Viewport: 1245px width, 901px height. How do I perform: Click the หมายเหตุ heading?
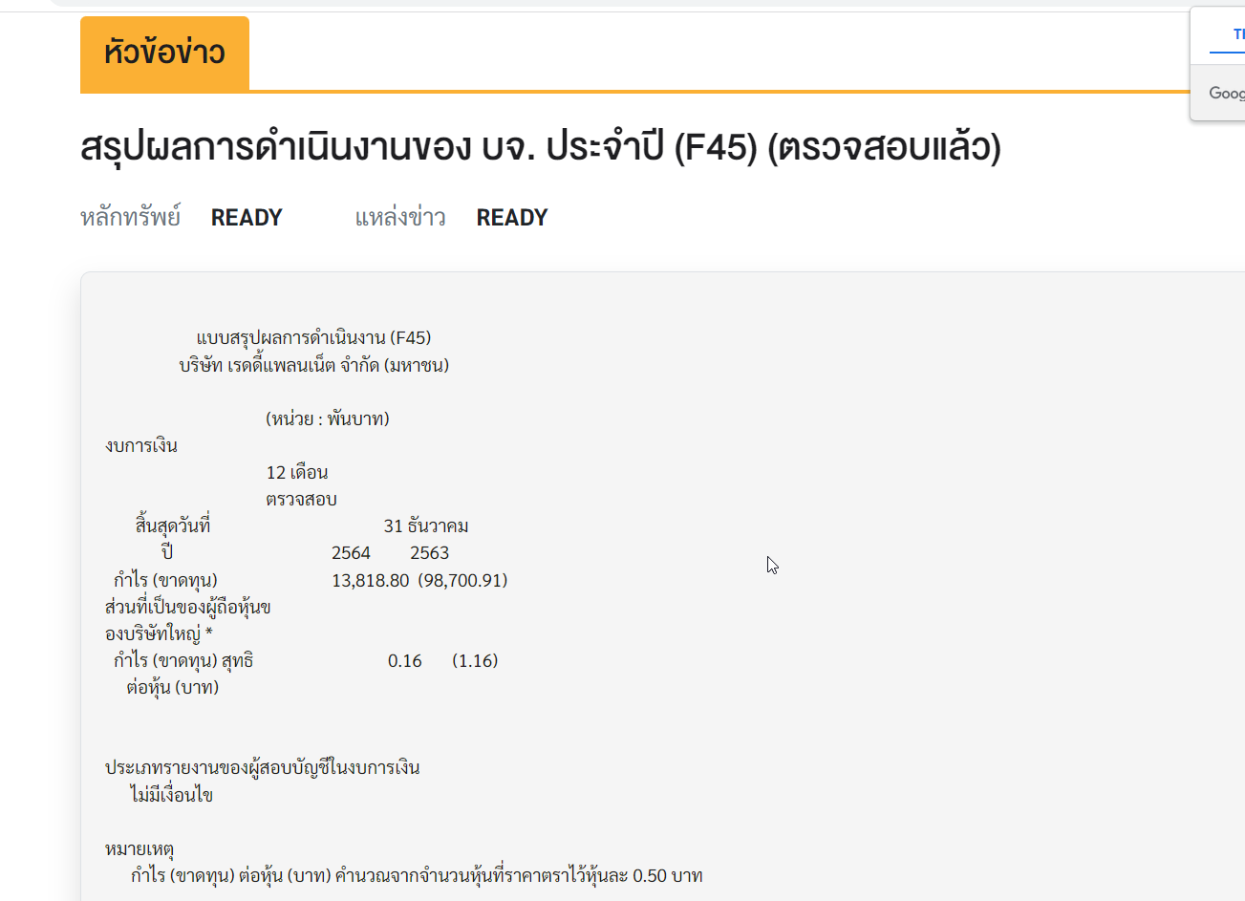140,848
